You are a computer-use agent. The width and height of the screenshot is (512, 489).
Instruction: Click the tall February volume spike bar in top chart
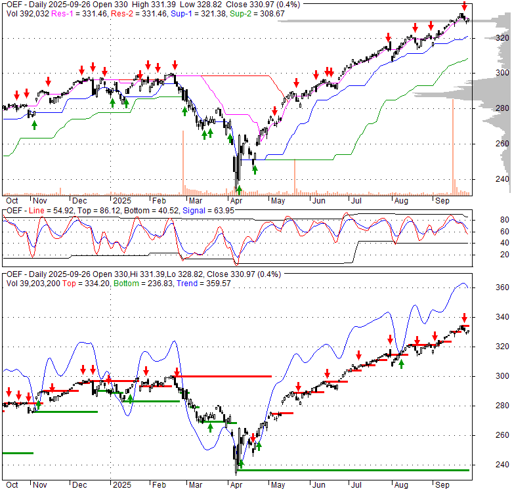point(183,163)
